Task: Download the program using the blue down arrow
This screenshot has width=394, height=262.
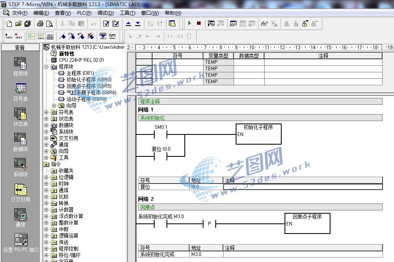Action: click(138, 24)
